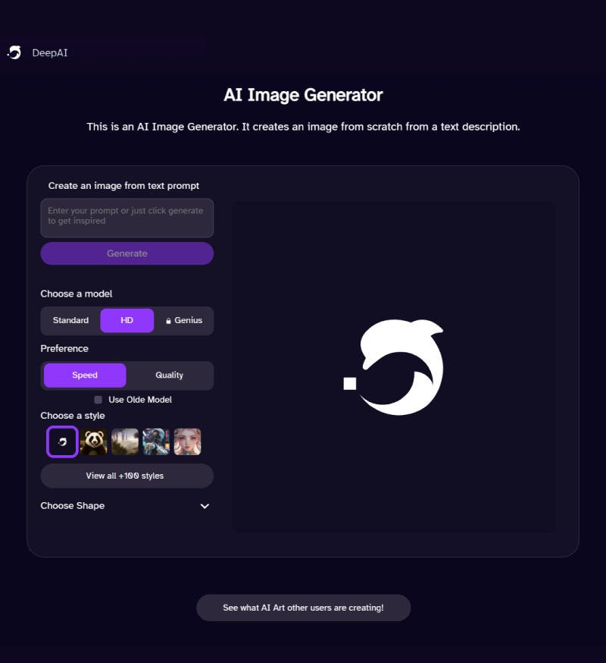The width and height of the screenshot is (606, 663).
Task: Select the HD model tab
Action: coord(127,321)
